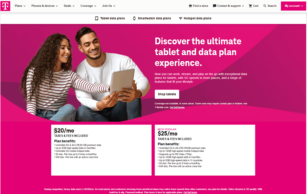Image resolution: width=307 pixels, height=194 pixels.
Task: Expand the Phones & devices dropdown
Action: pyautogui.click(x=45, y=6)
